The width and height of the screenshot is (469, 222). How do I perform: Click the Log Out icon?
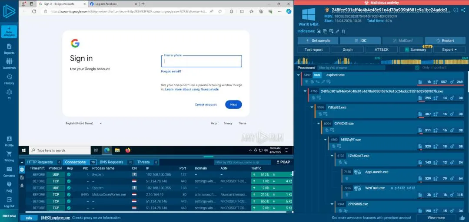pyautogui.click(x=9, y=199)
